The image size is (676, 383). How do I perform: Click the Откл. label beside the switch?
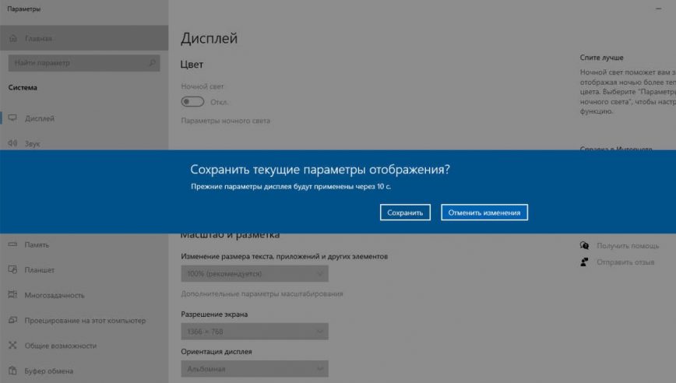pos(220,102)
